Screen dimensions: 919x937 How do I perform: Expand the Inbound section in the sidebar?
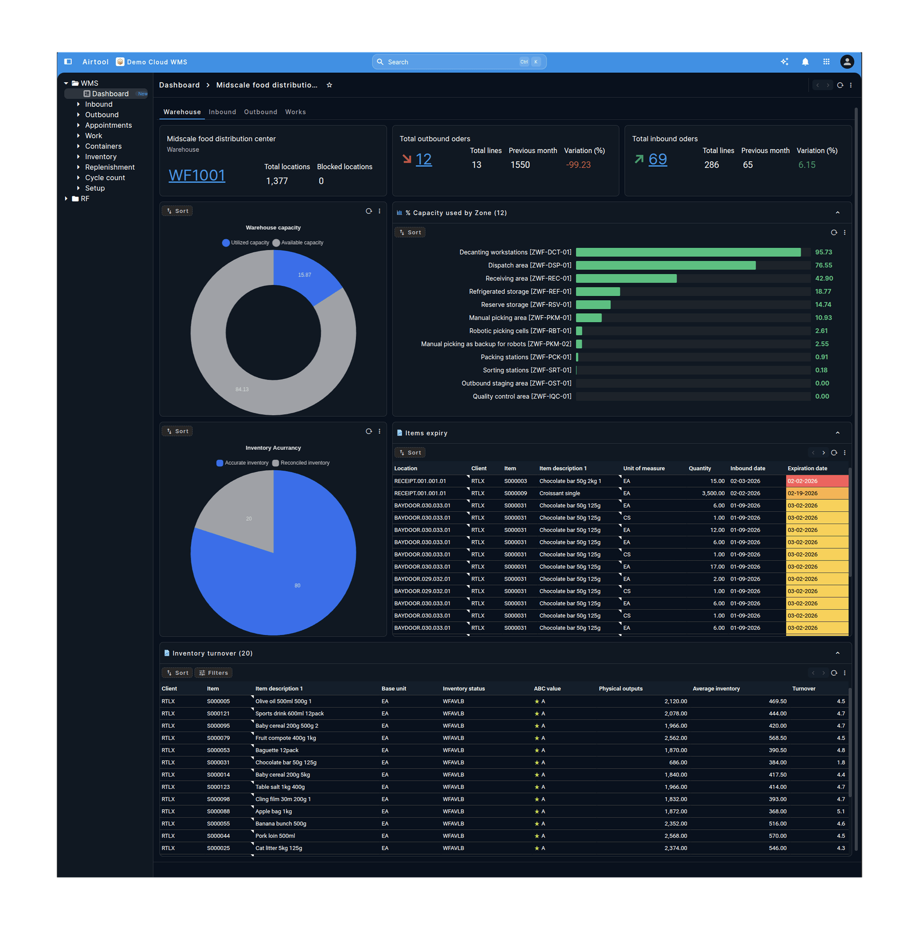coord(79,104)
